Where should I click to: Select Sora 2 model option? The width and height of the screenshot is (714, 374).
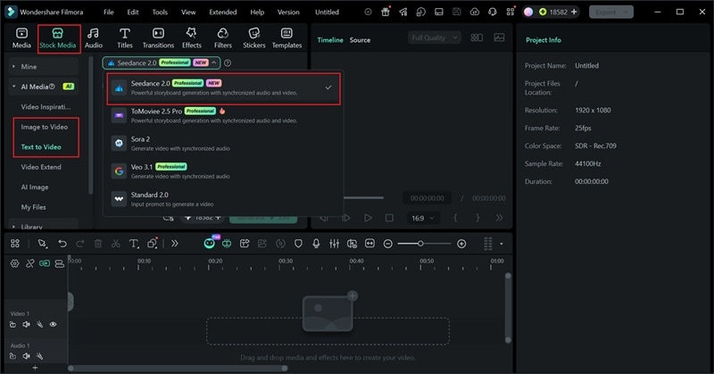point(223,144)
